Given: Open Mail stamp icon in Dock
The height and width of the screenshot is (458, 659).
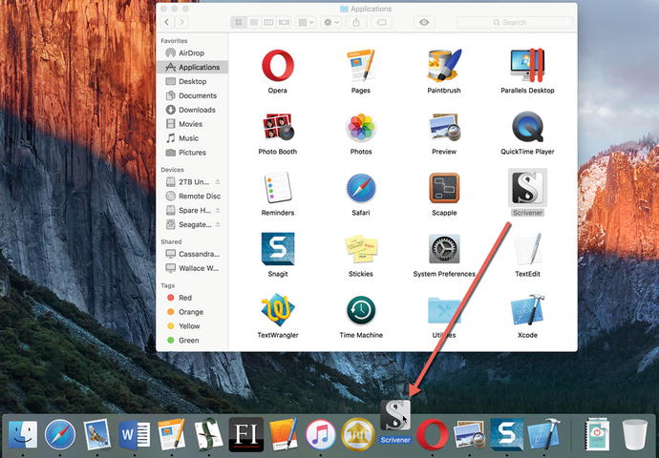Looking at the screenshot, I should 97,435.
